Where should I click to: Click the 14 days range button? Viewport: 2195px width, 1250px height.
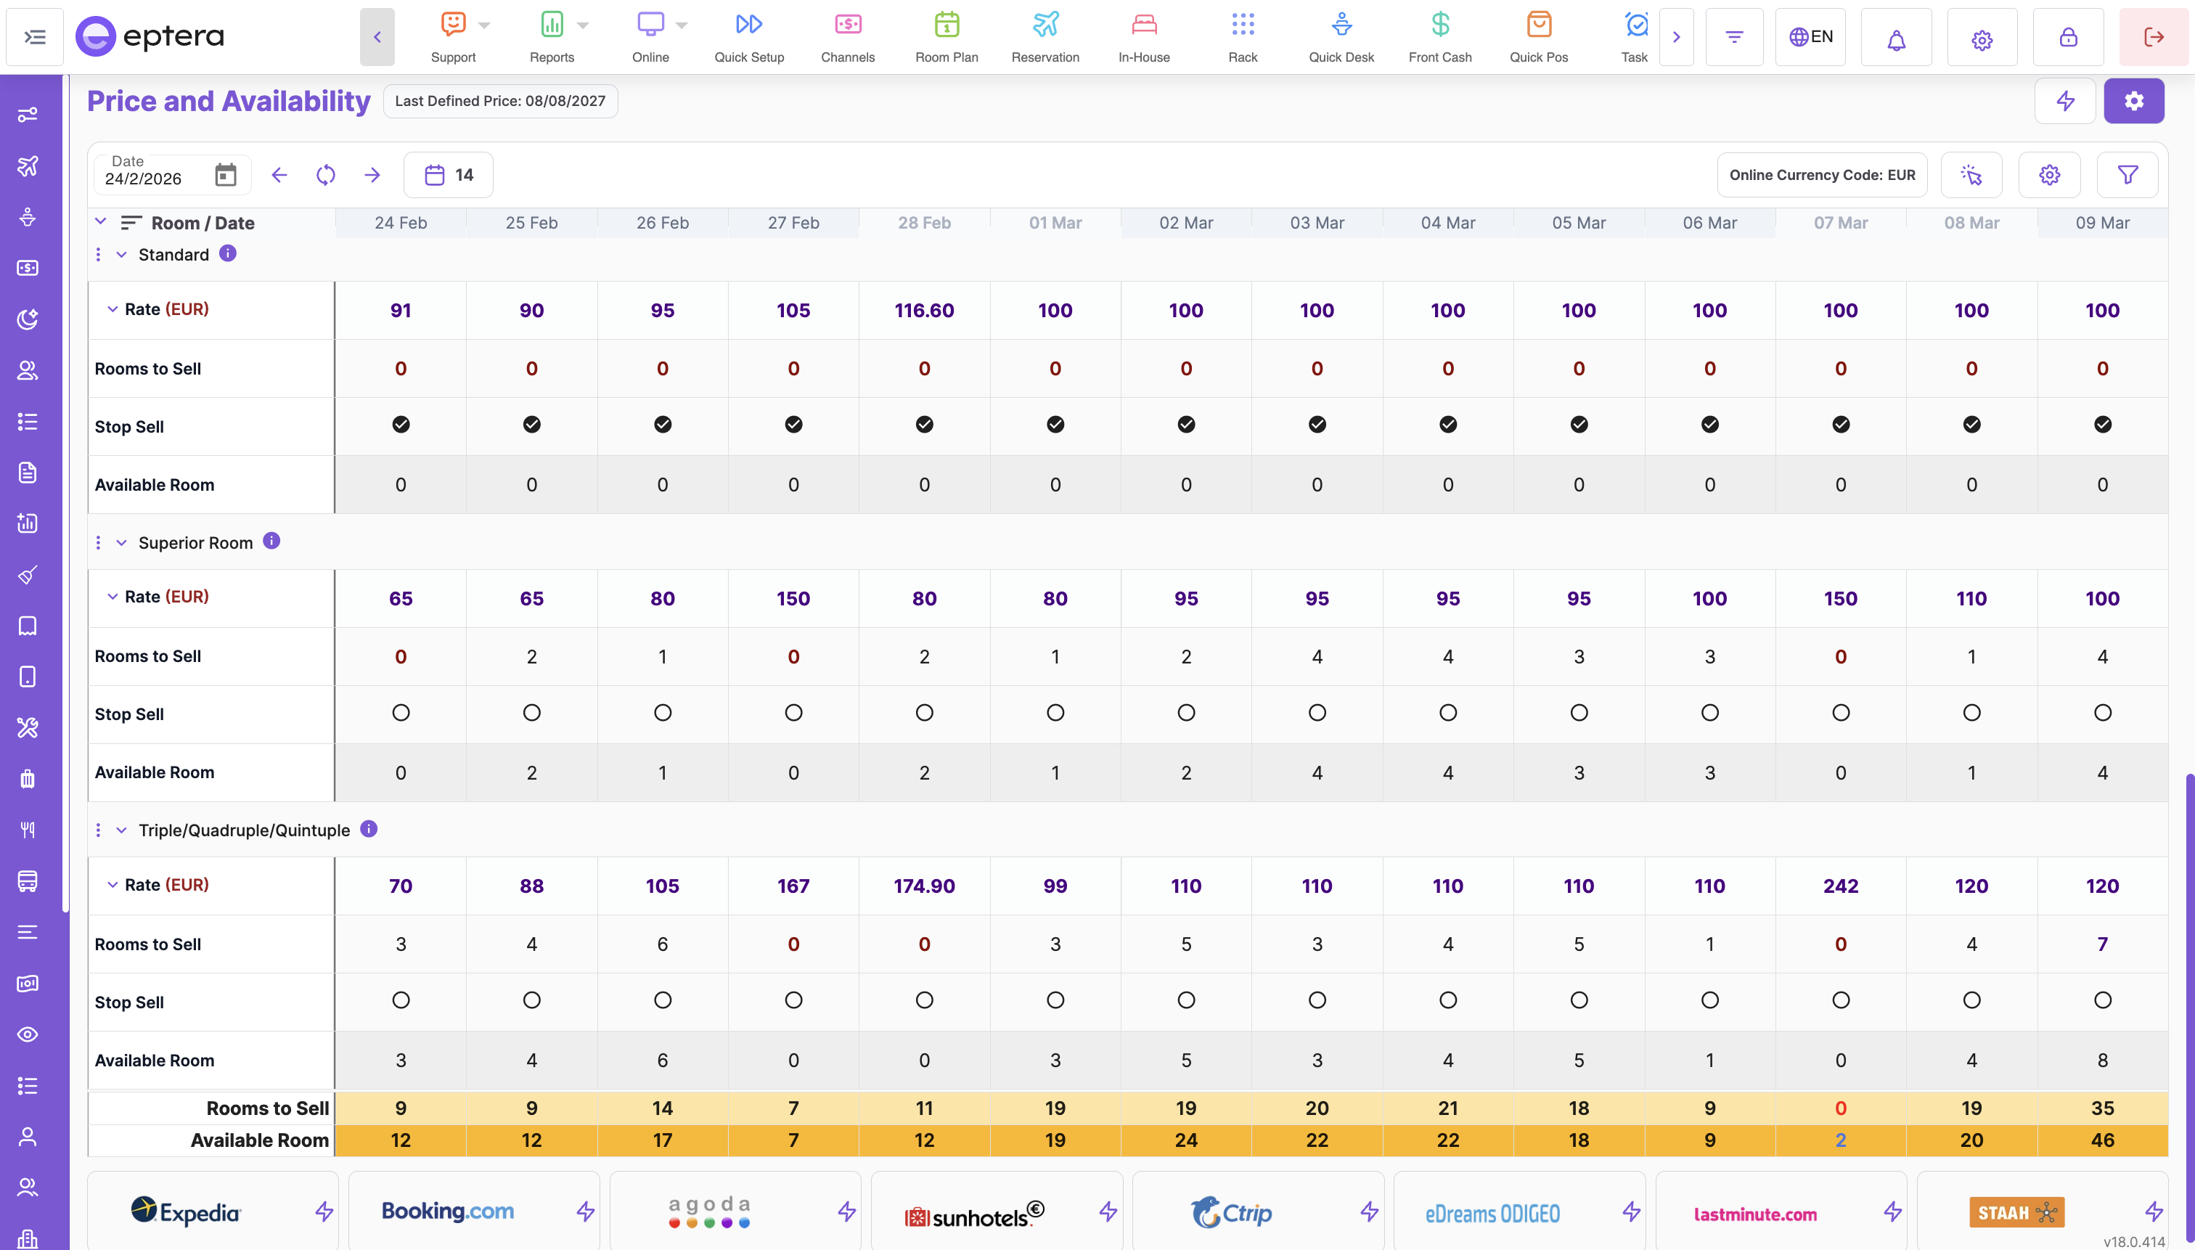coord(448,175)
